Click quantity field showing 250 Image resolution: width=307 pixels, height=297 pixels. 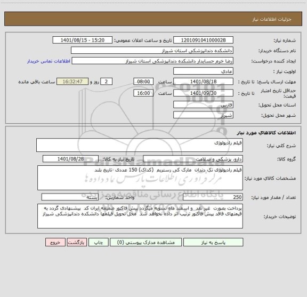click(213, 197)
